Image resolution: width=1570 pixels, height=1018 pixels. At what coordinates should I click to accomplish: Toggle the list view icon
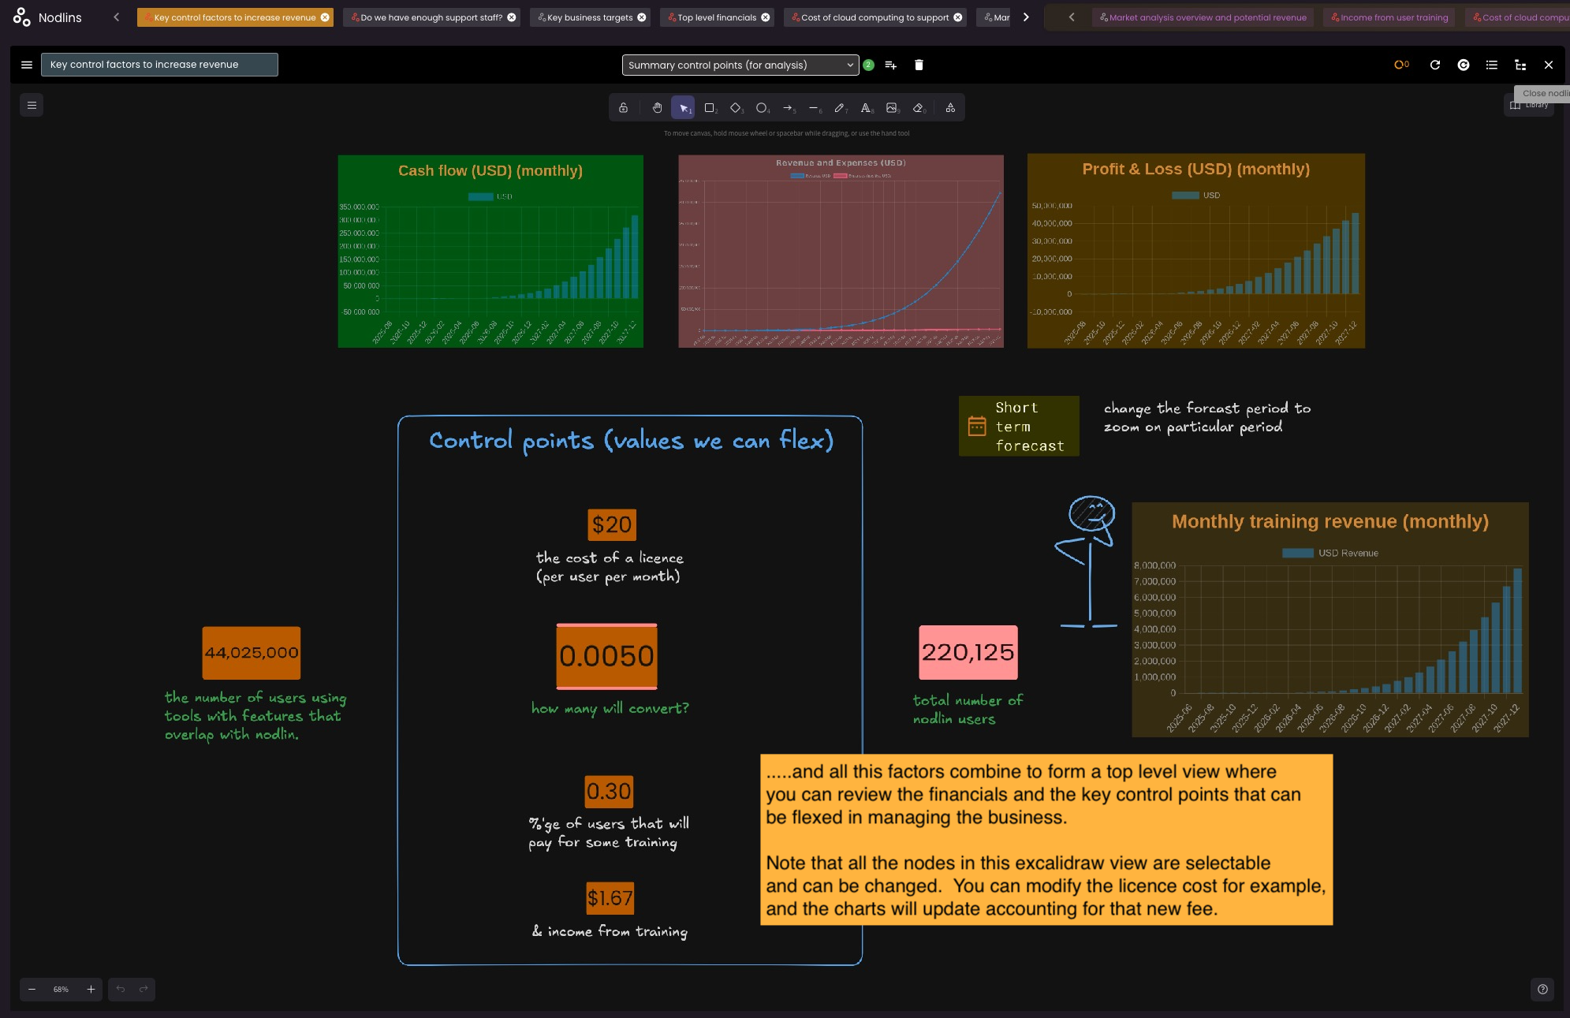(x=1491, y=65)
